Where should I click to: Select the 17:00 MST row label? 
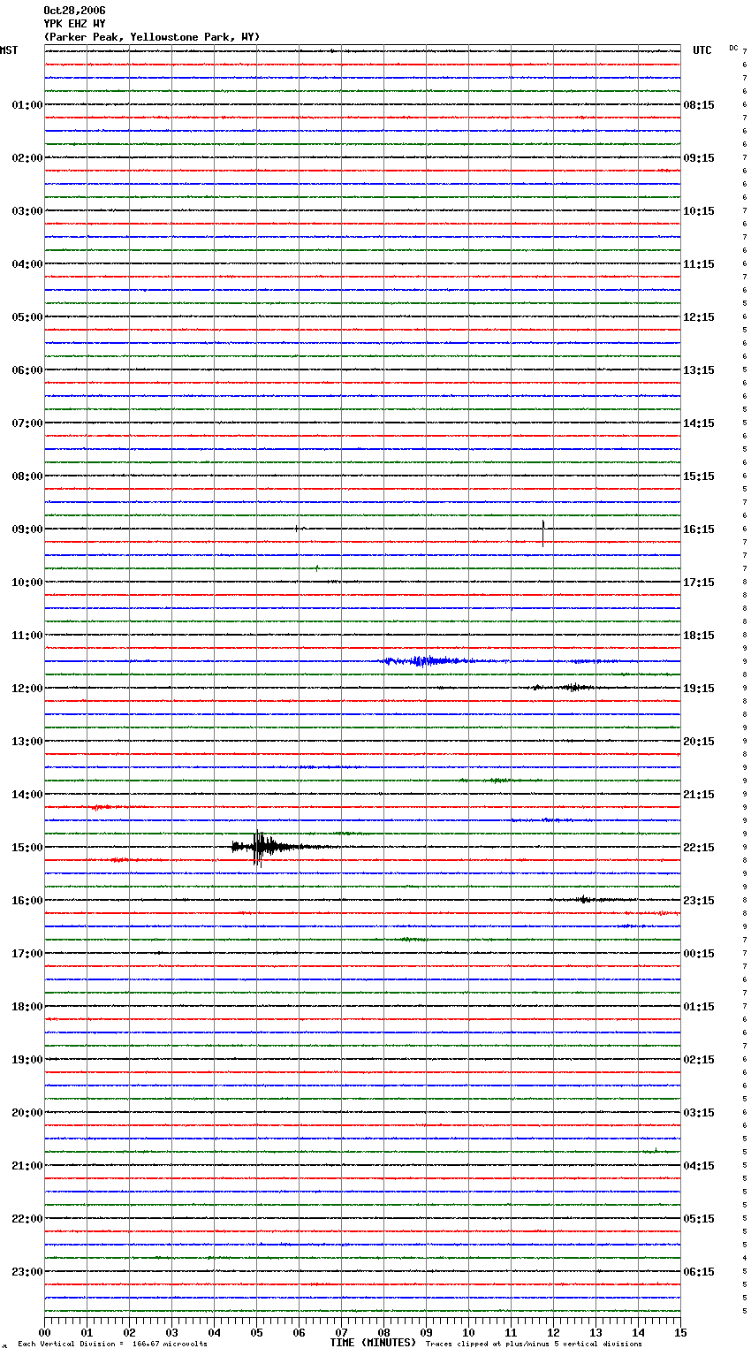coord(27,954)
